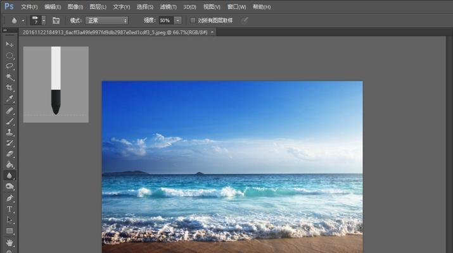Viewport: 453px width, 253px height.
Task: Open the 编辑(E) menu
Action: [x=53, y=6]
